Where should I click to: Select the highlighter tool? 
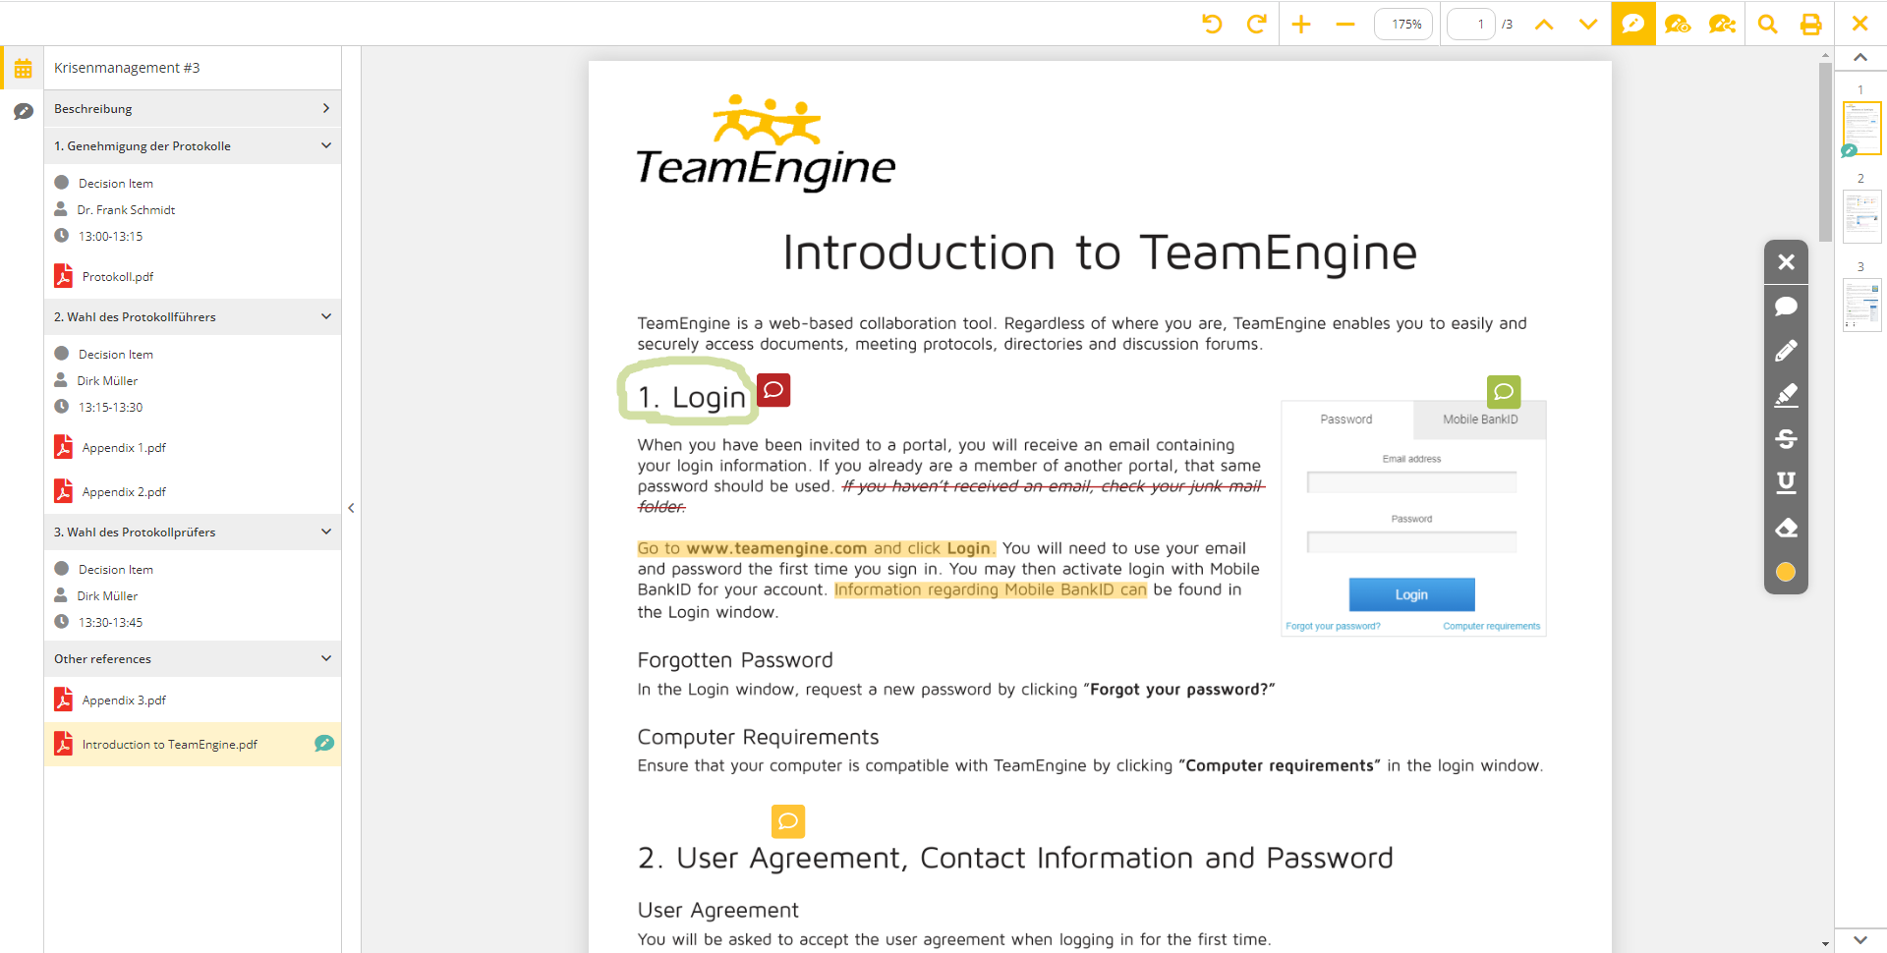point(1786,395)
